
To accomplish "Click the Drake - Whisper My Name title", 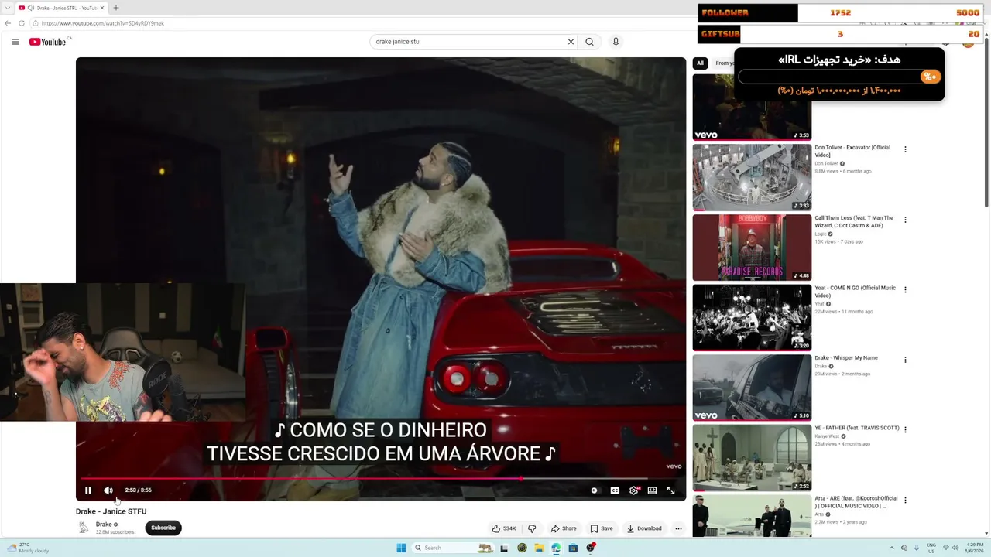I will point(846,358).
